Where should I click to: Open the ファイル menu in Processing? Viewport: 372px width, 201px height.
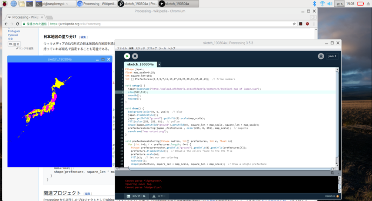[x=122, y=48]
